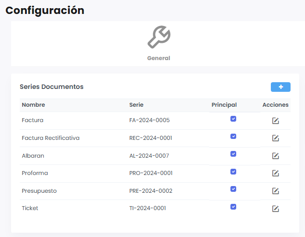305x237 pixels.
Task: Add a new document series with plus button
Action: [280, 87]
